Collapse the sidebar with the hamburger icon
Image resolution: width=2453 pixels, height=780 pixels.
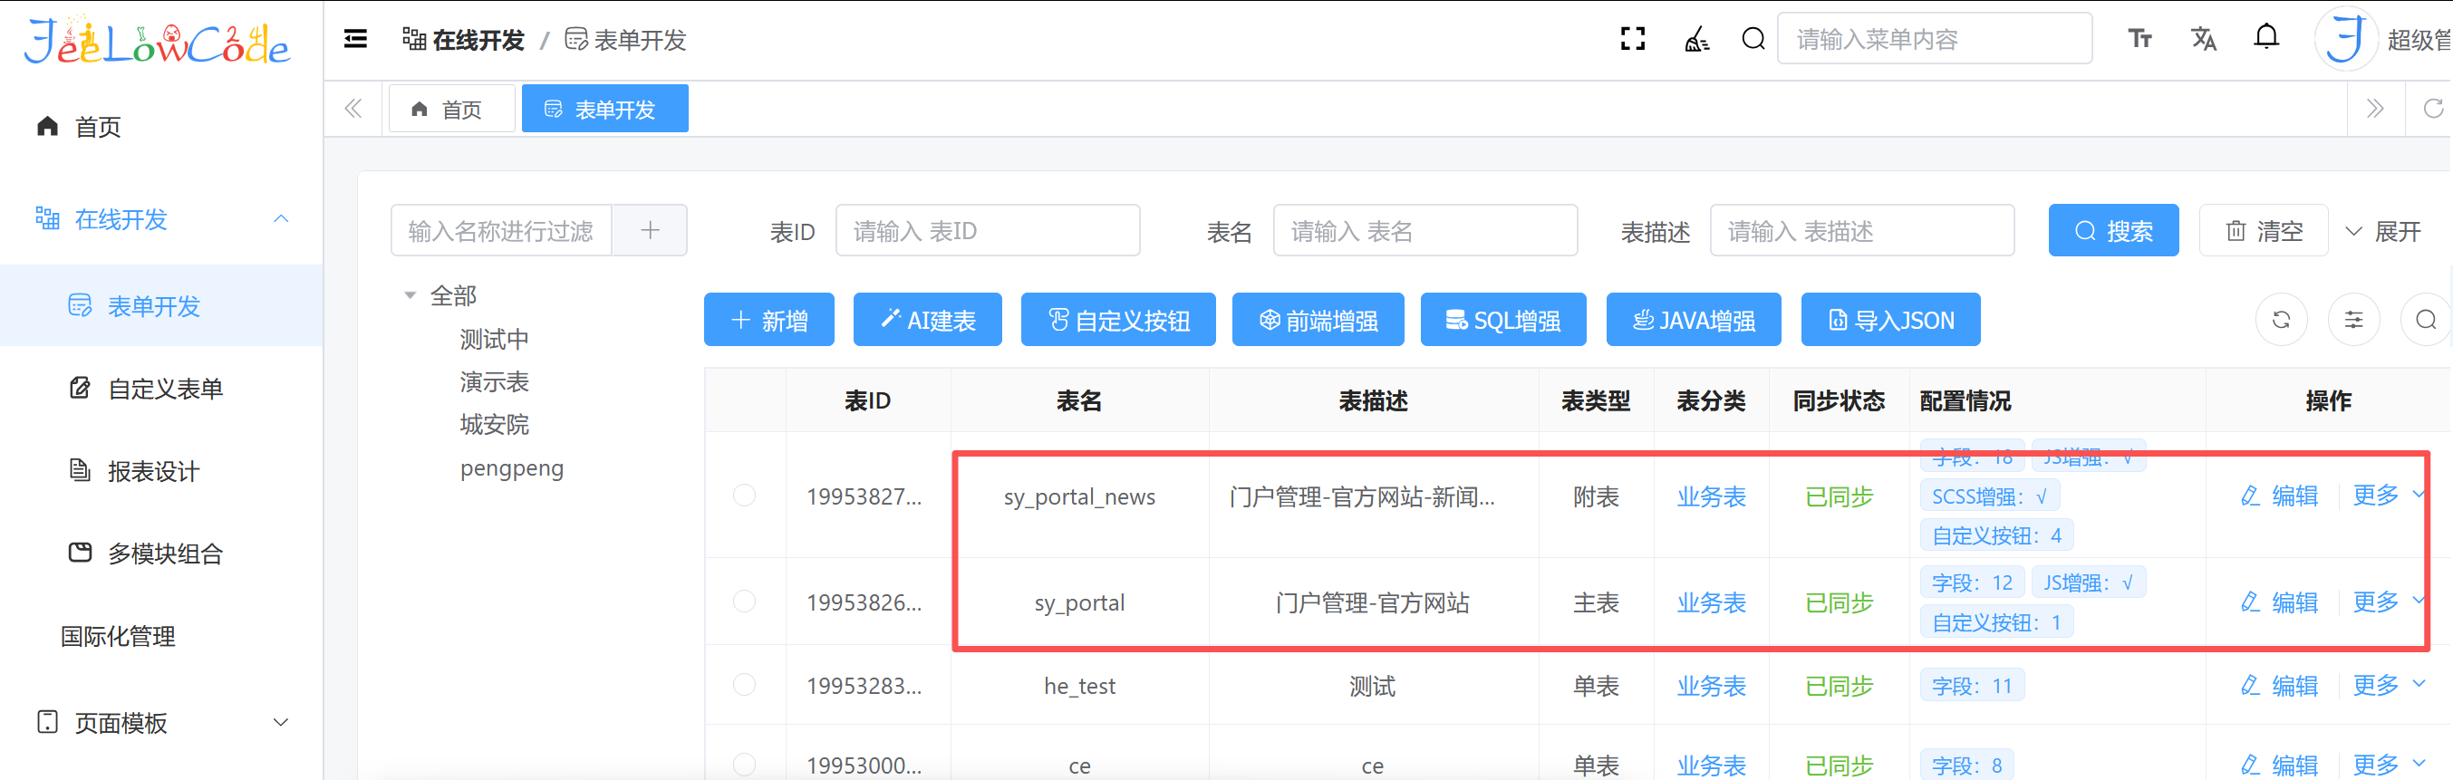point(355,39)
